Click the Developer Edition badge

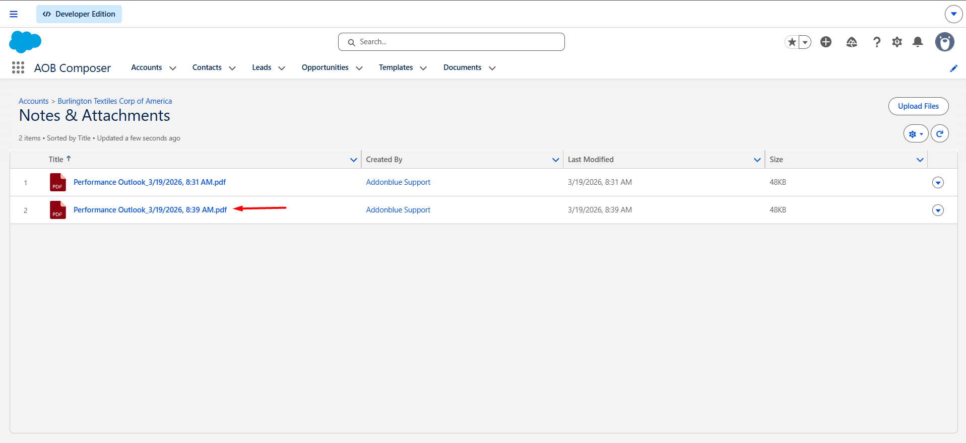coord(79,14)
